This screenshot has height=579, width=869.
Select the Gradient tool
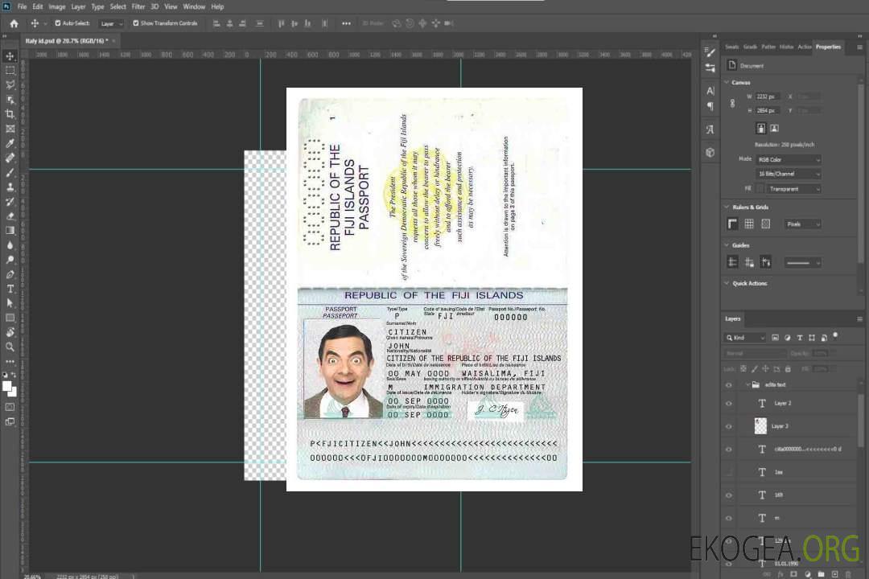tap(10, 231)
